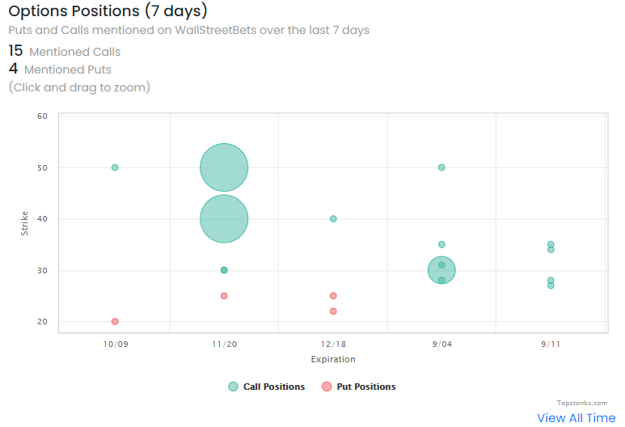Click the small 11/20 call dot at strike 30

pyautogui.click(x=224, y=270)
